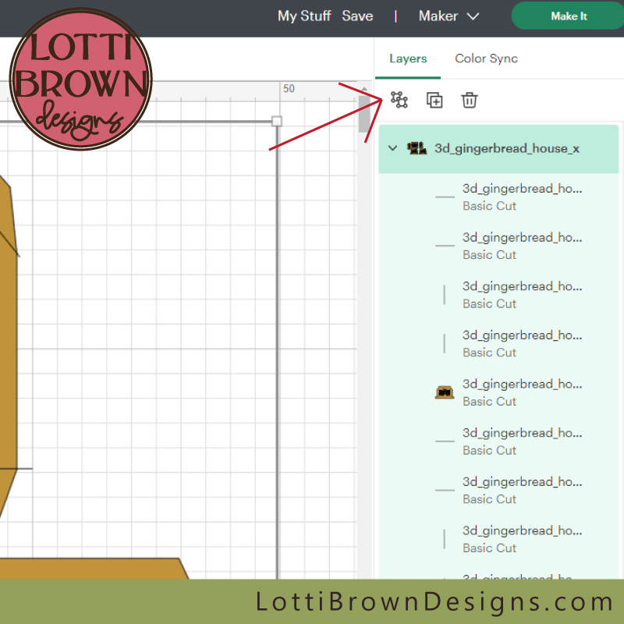This screenshot has width=624, height=624.
Task: Click the Ungroup icon in the Layers panel
Action: pyautogui.click(x=399, y=100)
